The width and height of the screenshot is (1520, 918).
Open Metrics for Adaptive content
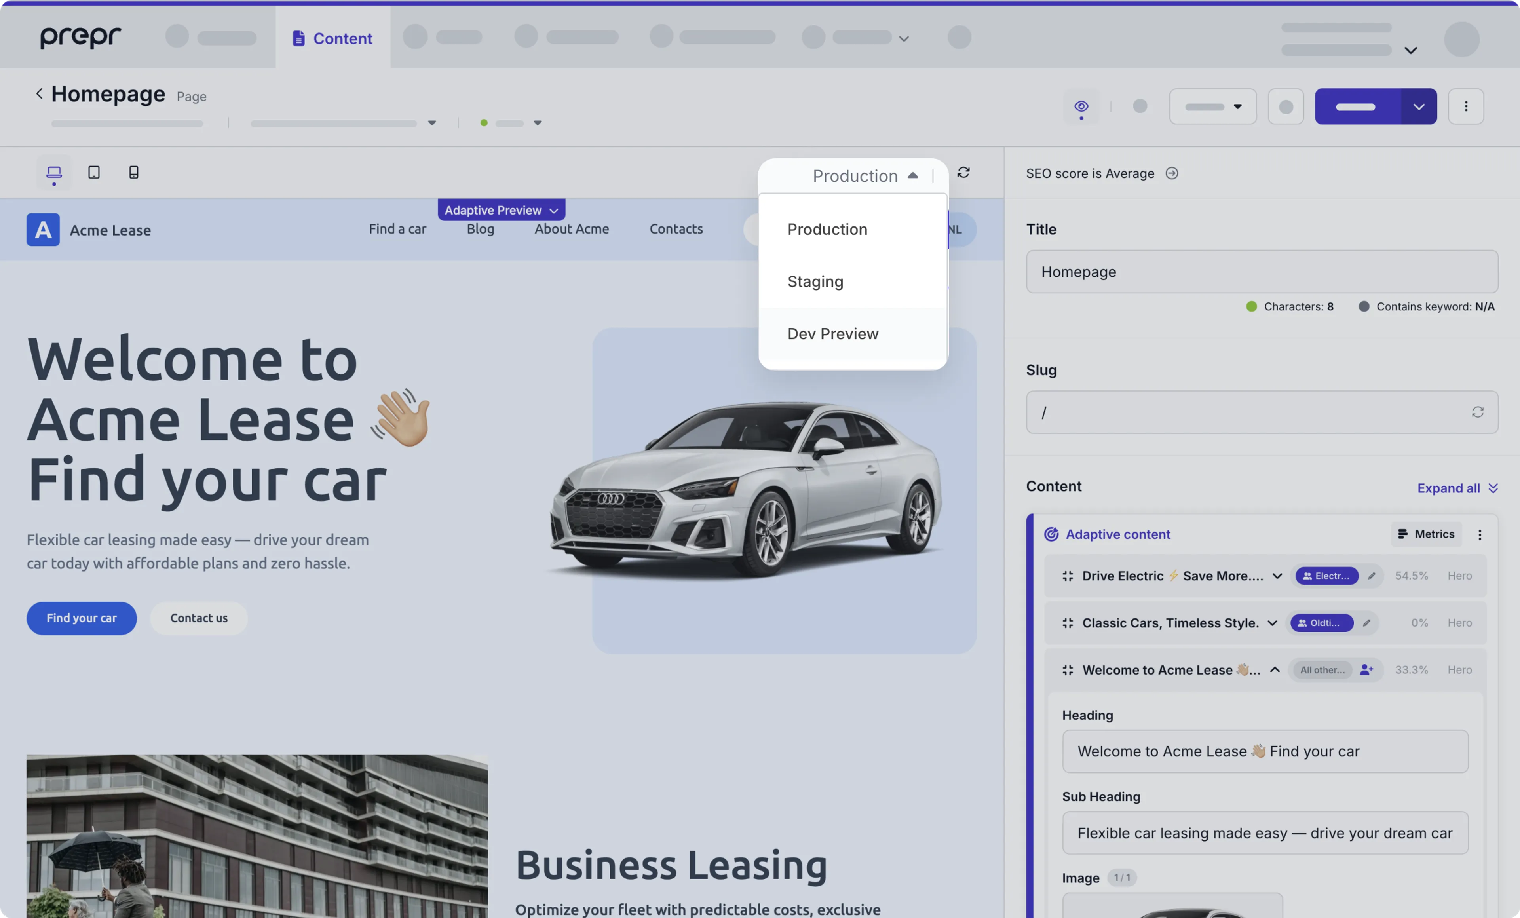coord(1426,534)
